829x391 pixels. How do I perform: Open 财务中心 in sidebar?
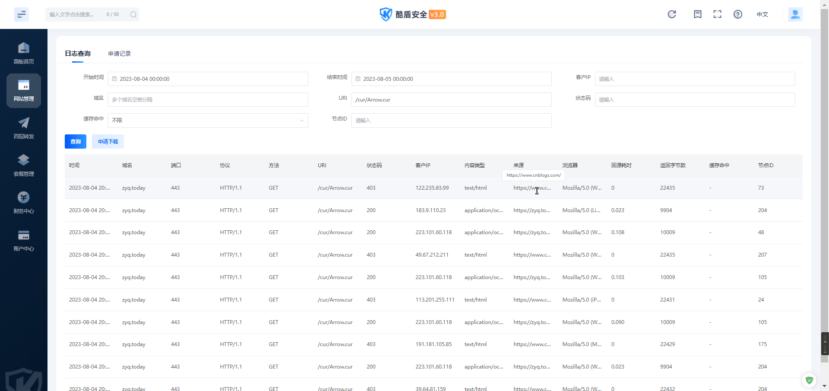pyautogui.click(x=24, y=203)
